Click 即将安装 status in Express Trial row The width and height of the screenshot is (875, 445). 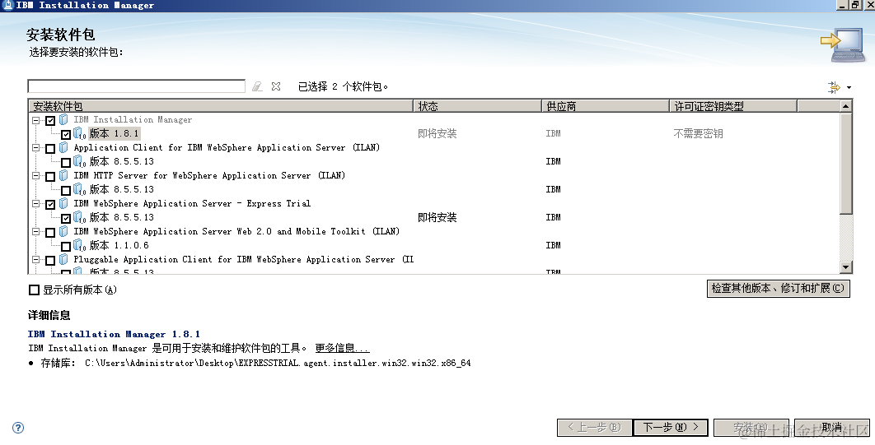[437, 217]
